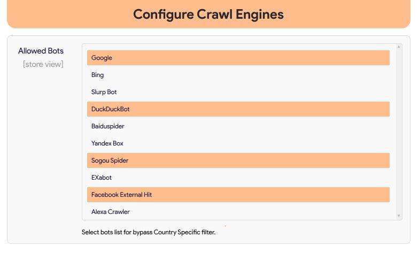Select Bing in the bots list
Viewport: 418px width, 253px height.
pyautogui.click(x=238, y=75)
